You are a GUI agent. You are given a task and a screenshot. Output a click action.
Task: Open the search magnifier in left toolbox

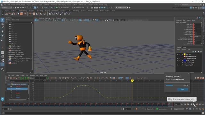click(2, 70)
